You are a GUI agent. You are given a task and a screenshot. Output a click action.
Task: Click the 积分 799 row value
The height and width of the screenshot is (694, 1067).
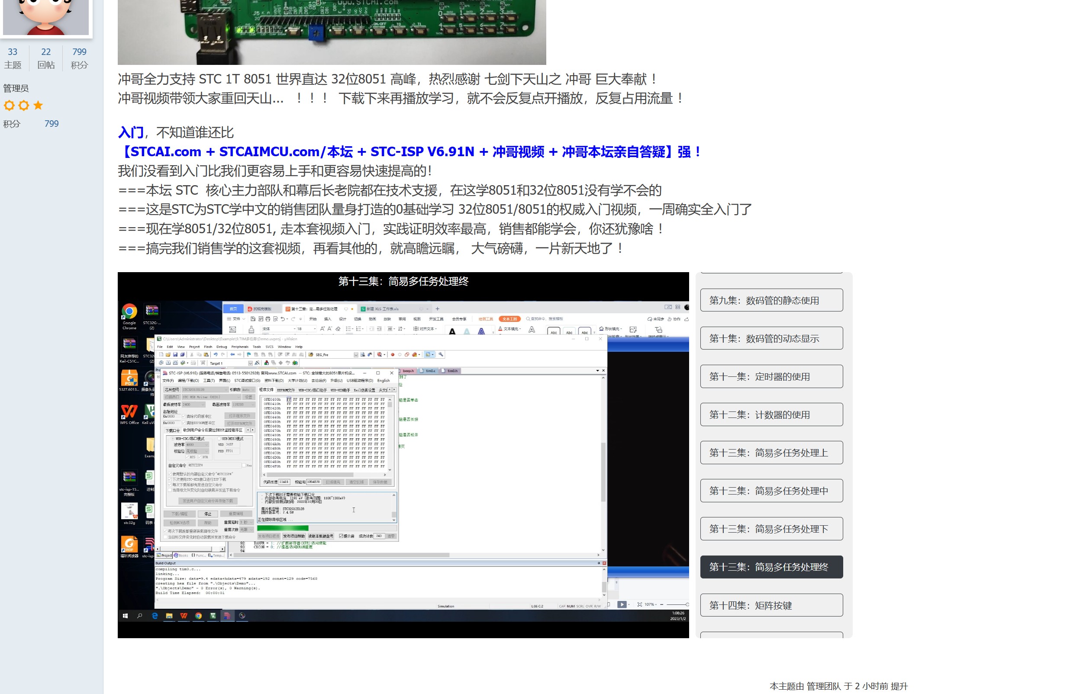52,124
